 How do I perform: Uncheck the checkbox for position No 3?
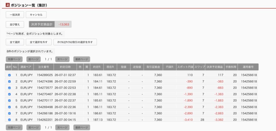pyautogui.click(x=9, y=88)
